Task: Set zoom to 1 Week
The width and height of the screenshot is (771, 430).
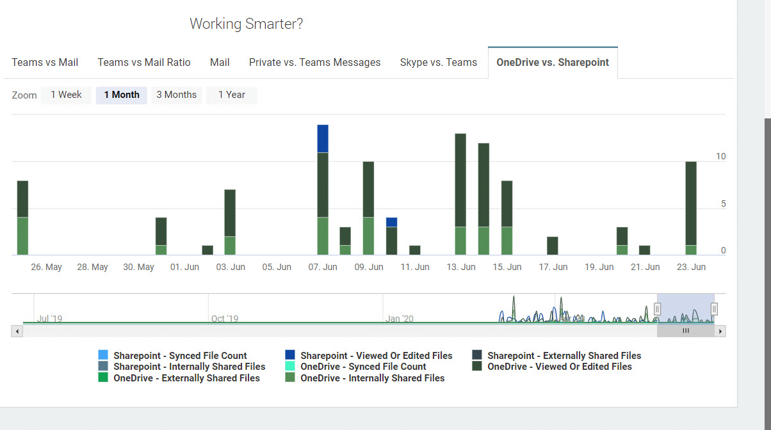Action: click(x=66, y=95)
